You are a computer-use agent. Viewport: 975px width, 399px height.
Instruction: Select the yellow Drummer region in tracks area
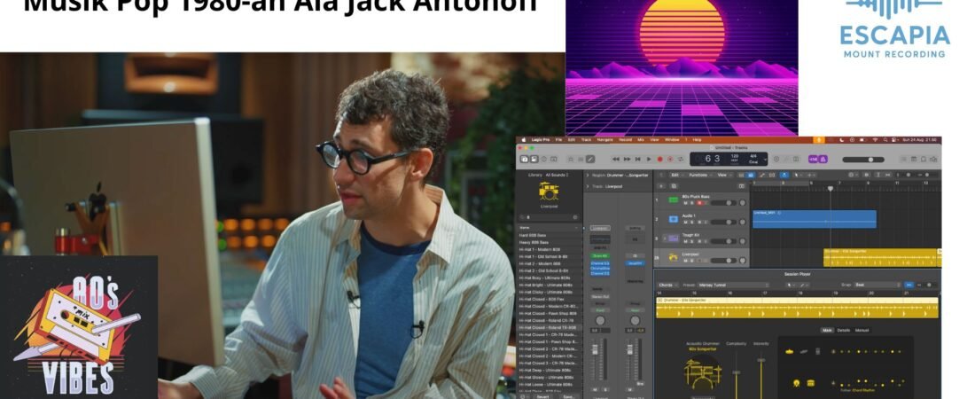coord(882,257)
